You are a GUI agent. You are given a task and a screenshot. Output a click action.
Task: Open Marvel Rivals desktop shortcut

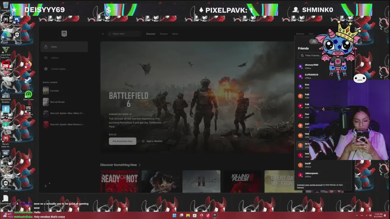click(x=5, y=200)
